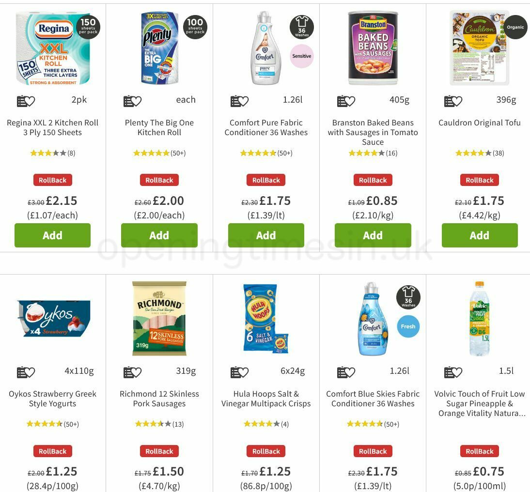530x492 pixels.
Task: Click the shopping list icon for Comfort Pure Fabric Conditioner
Action: click(x=235, y=100)
